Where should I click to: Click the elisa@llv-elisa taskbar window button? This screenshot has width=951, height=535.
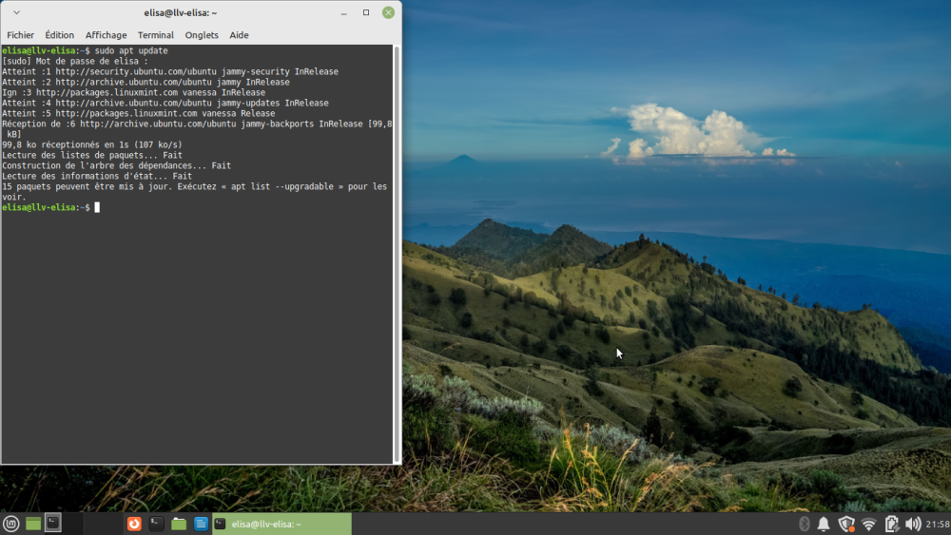coord(281,524)
